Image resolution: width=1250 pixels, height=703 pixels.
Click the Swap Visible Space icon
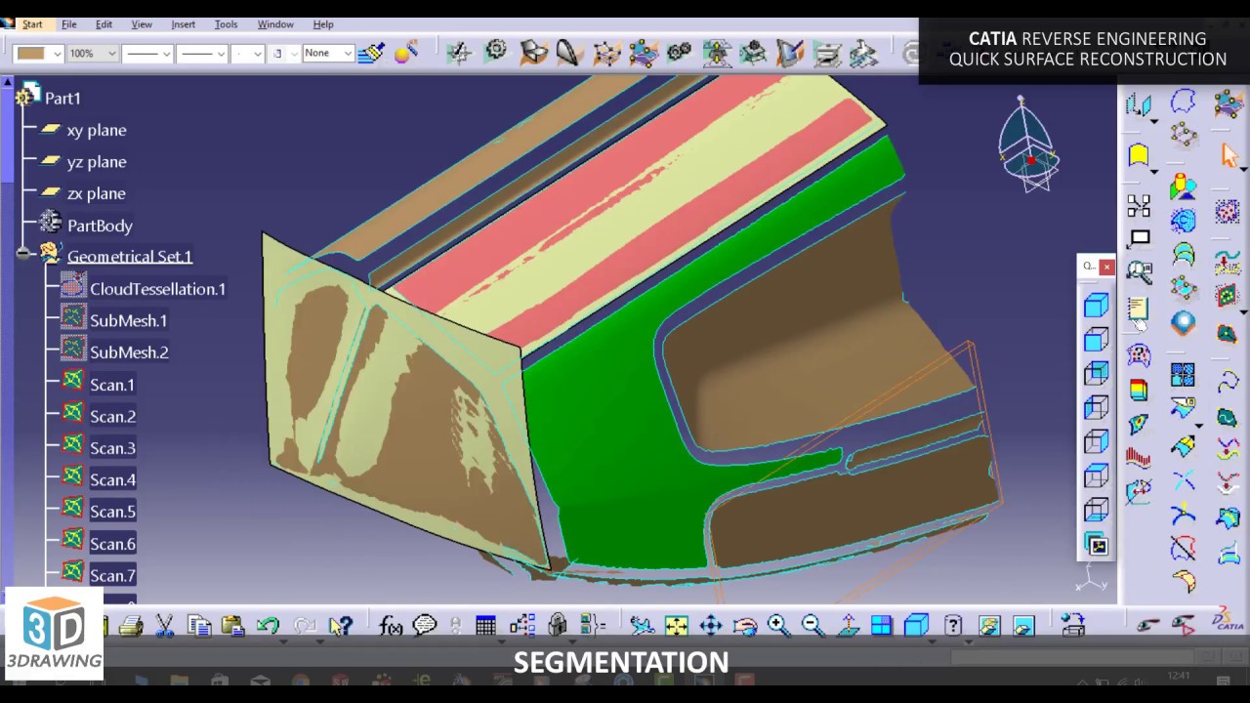[x=1023, y=625]
